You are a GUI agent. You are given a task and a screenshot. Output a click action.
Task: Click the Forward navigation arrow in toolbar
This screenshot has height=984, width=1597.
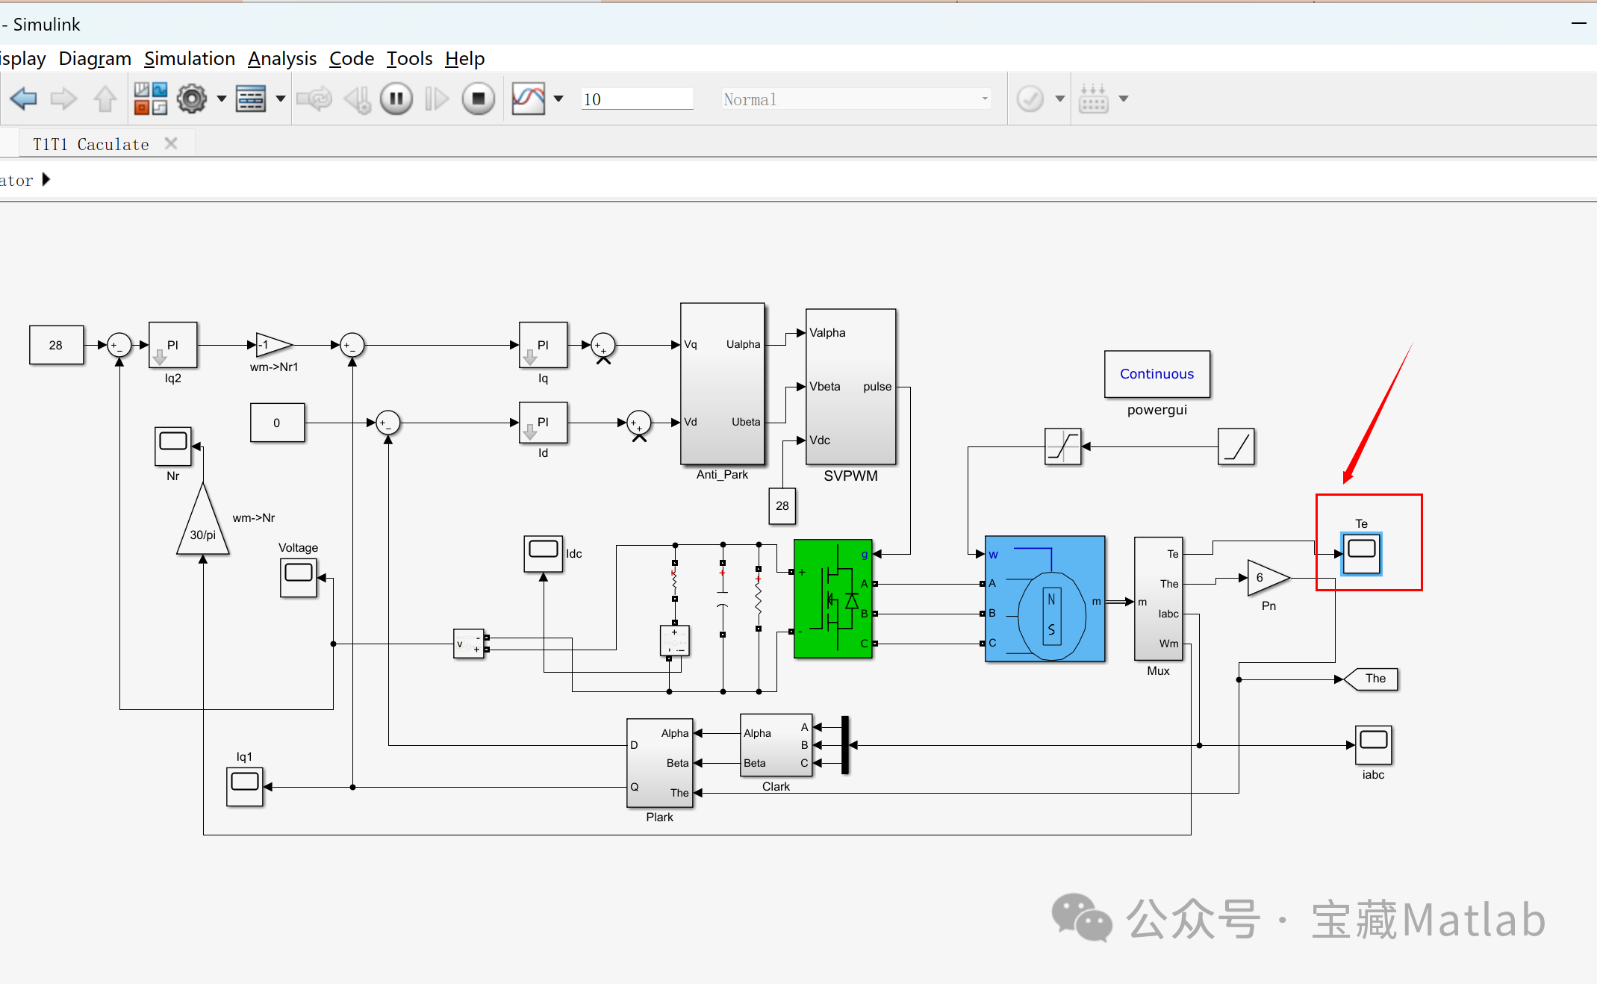click(x=64, y=99)
